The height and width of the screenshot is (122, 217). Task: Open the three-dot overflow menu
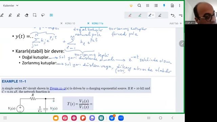pos(180,5)
